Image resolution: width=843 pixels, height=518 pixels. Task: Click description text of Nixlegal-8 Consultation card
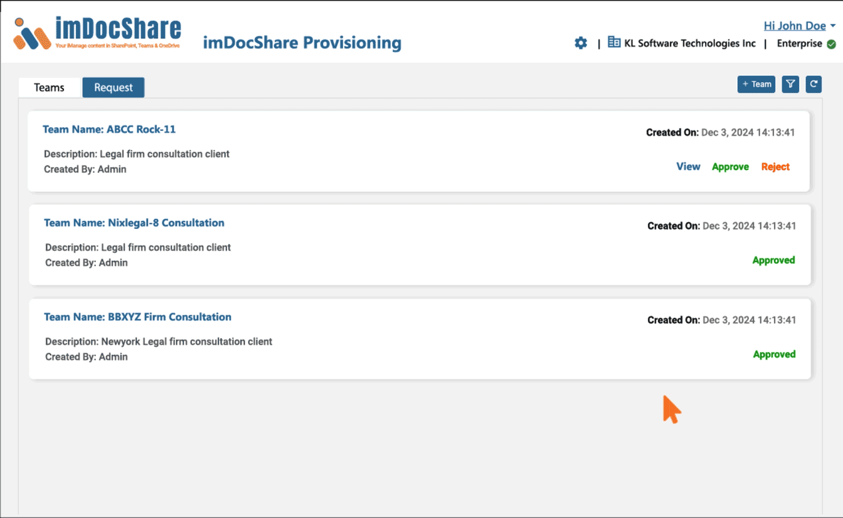(x=138, y=248)
